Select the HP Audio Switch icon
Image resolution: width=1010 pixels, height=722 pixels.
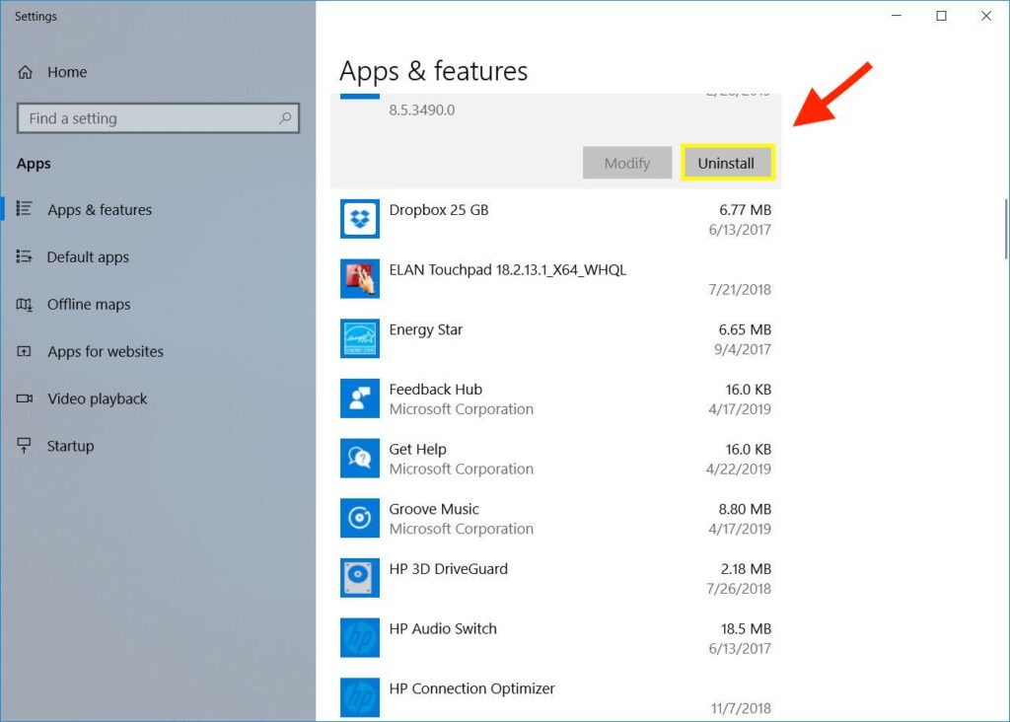click(360, 638)
